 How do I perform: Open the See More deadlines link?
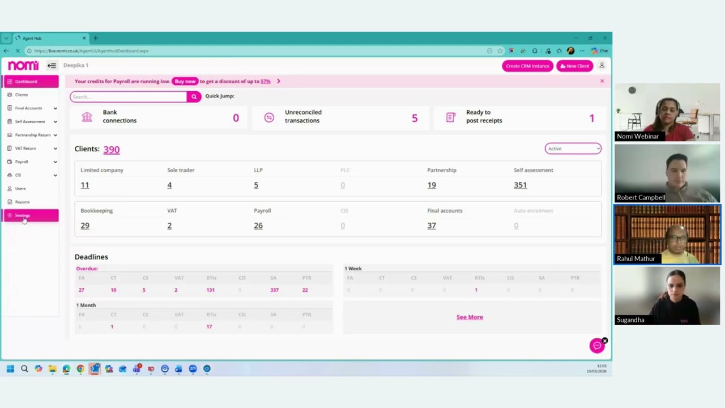470,317
